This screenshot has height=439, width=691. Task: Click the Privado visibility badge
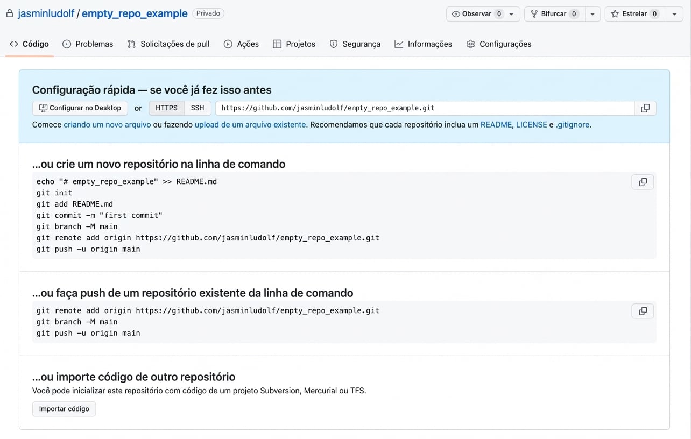tap(208, 13)
